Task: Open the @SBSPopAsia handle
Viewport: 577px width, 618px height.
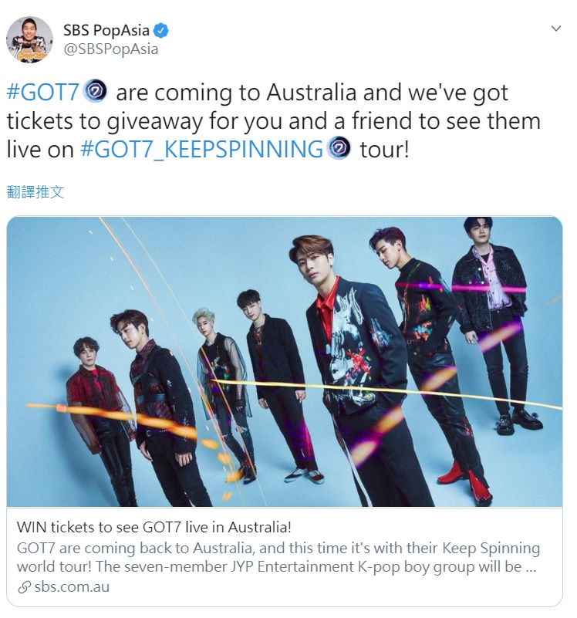Action: coord(111,49)
